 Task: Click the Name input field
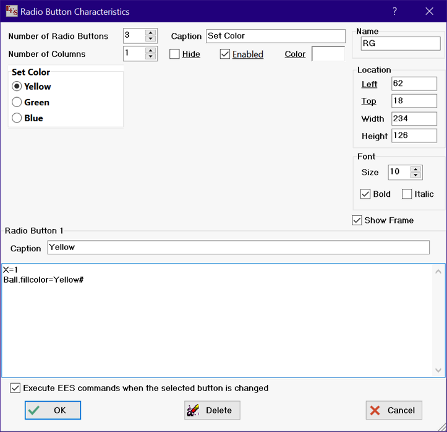[401, 43]
